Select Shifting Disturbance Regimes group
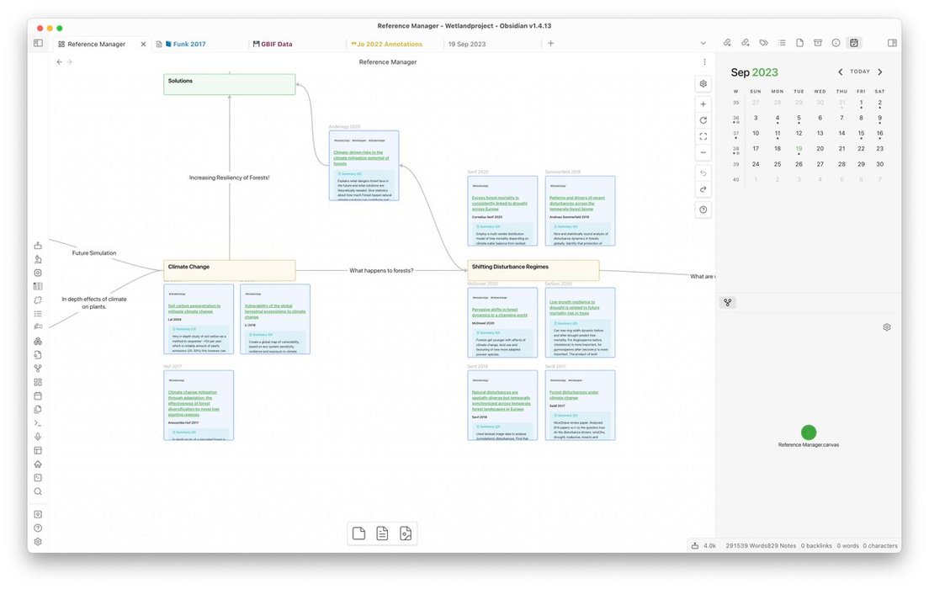 [534, 270]
